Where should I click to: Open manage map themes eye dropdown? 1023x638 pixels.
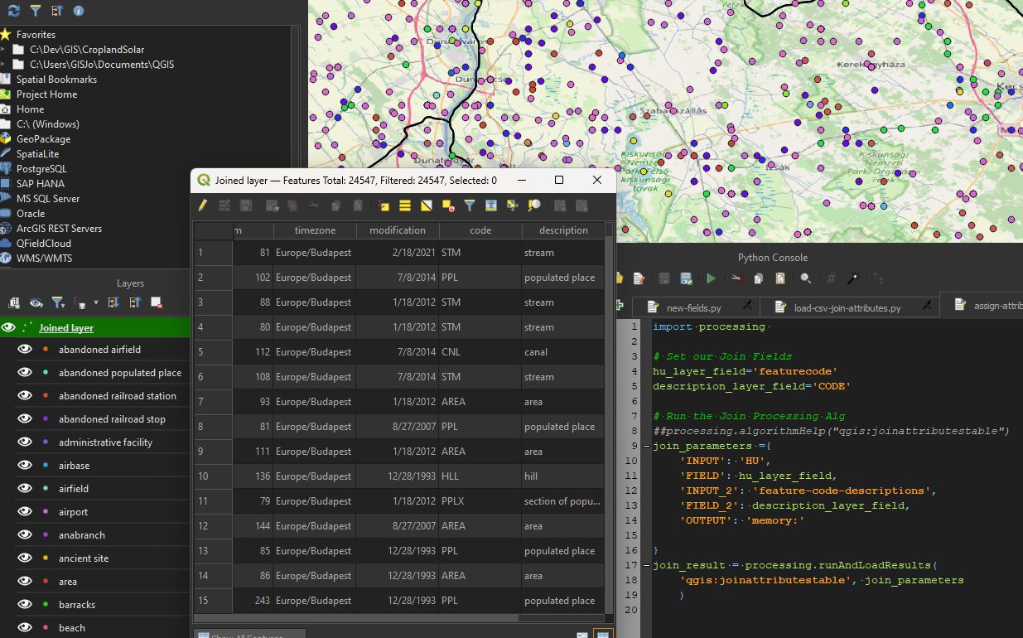click(36, 303)
